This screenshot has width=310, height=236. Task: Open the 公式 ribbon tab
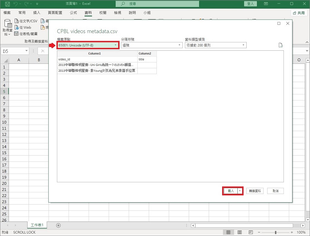tap(73, 13)
